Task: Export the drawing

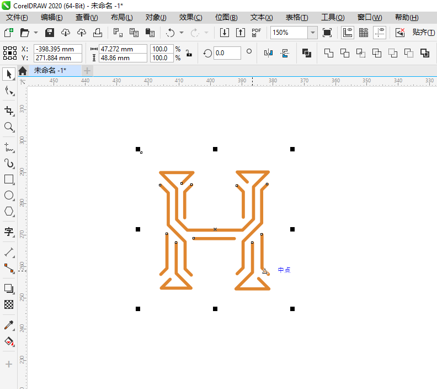Action: click(241, 33)
